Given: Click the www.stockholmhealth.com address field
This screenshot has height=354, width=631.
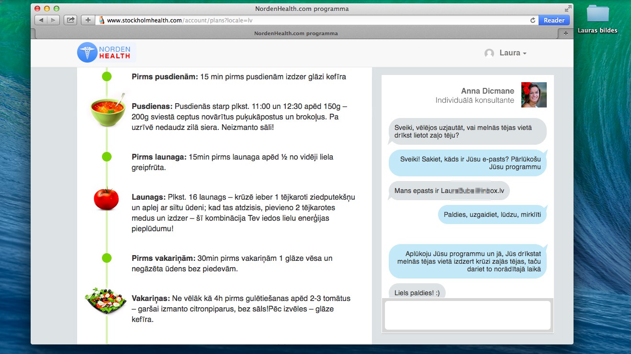Looking at the screenshot, I should [316, 20].
